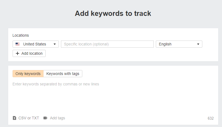Open the United States country dropdown
222x127 pixels.
tap(36, 44)
